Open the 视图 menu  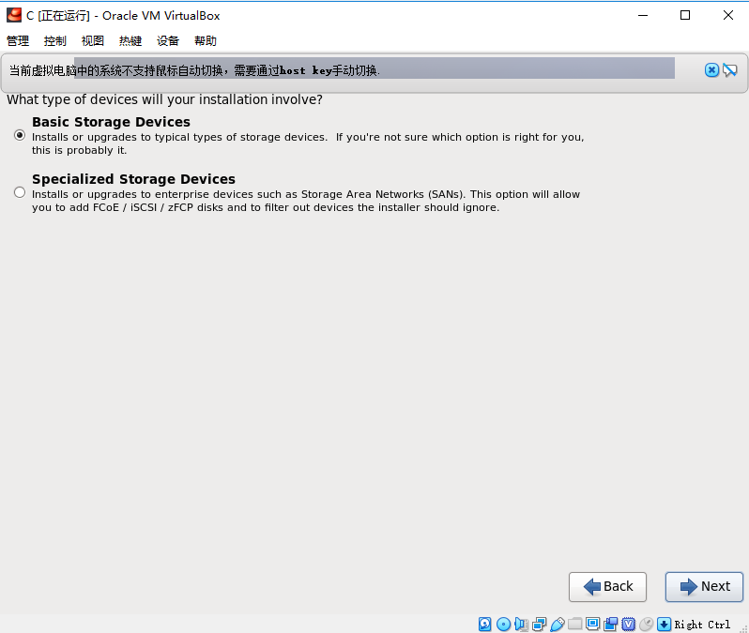coord(93,41)
